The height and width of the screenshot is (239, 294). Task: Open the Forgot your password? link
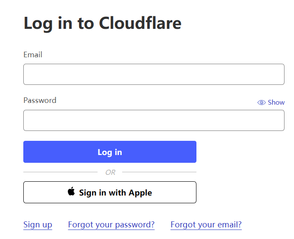point(111,225)
